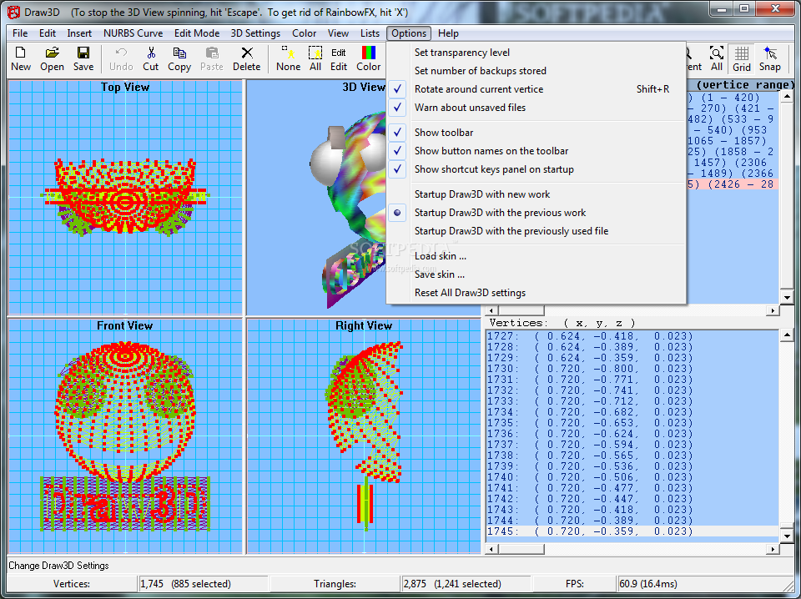
Task: Select vertex row 1727 in list
Action: point(632,336)
